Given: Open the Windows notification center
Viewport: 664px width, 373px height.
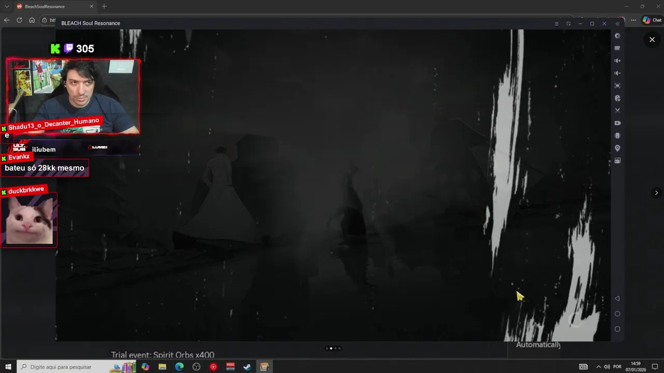Looking at the screenshot, I should [655, 367].
